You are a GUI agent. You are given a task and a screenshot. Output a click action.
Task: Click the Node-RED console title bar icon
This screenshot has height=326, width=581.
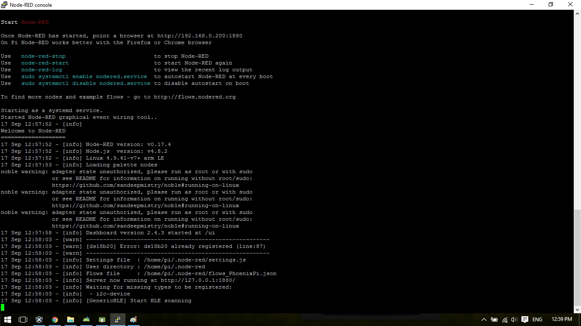(3, 5)
